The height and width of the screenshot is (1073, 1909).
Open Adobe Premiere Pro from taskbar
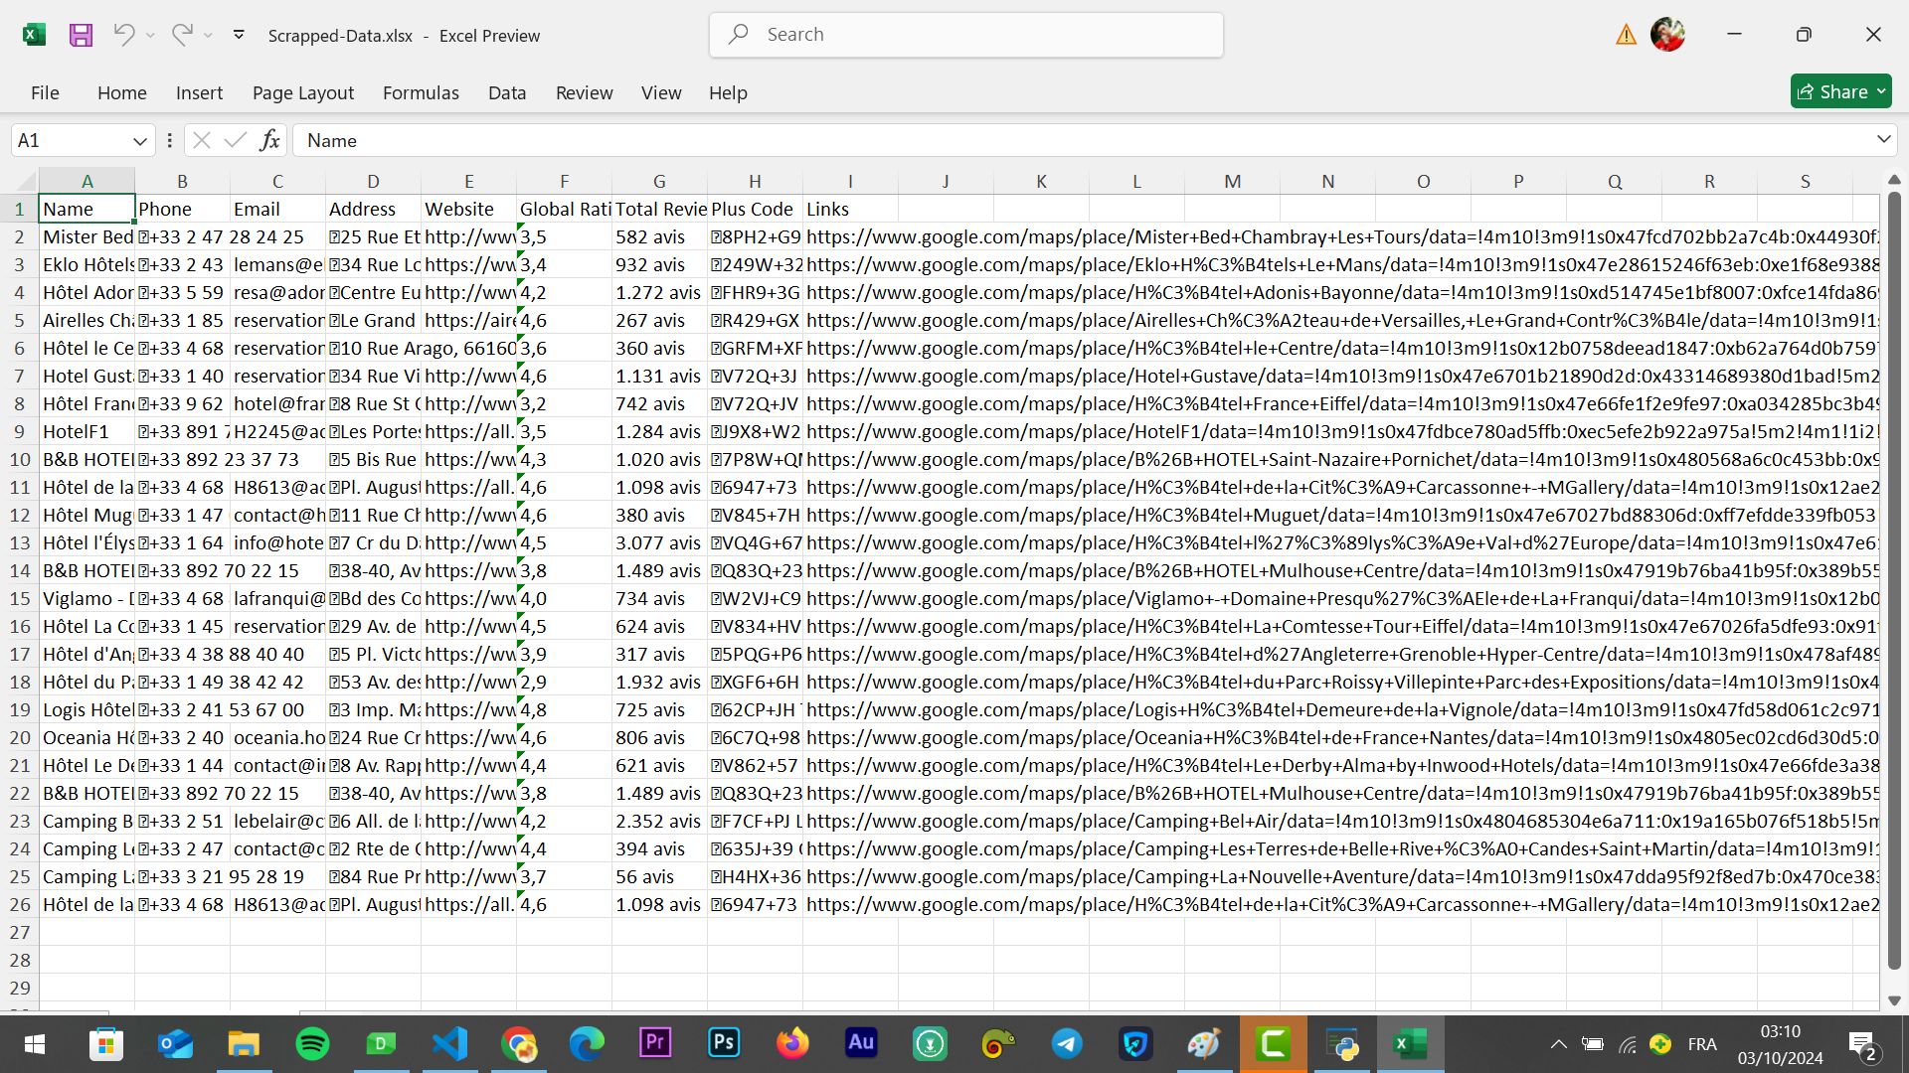click(x=655, y=1043)
